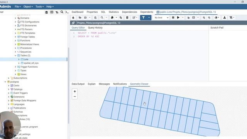Screen dimensions: 247x139
Task: Open the Execute options dropdown arrow
Action: (x=183, y=17)
